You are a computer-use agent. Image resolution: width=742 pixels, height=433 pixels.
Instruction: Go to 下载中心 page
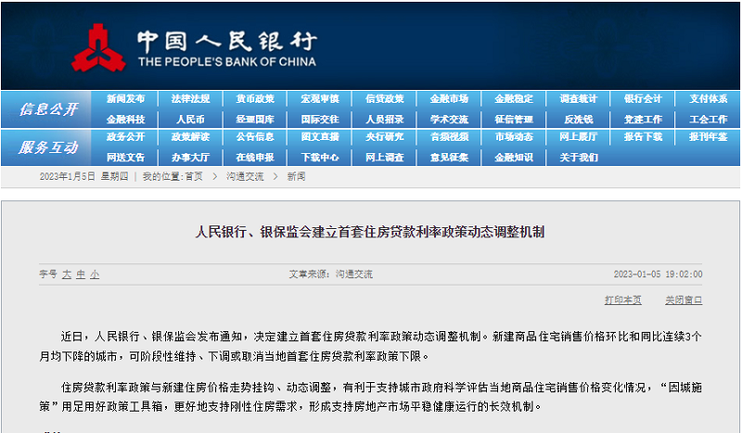(x=319, y=158)
